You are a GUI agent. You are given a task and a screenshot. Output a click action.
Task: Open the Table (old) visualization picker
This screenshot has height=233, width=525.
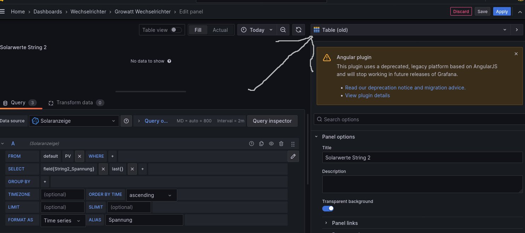click(410, 30)
